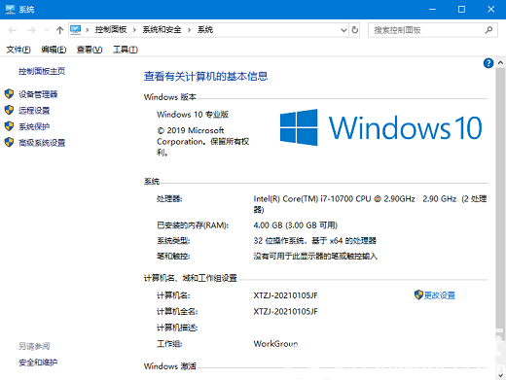Viewport: 506px width, 380px height.
Task: Click the forward navigation arrow
Action: 31,30
